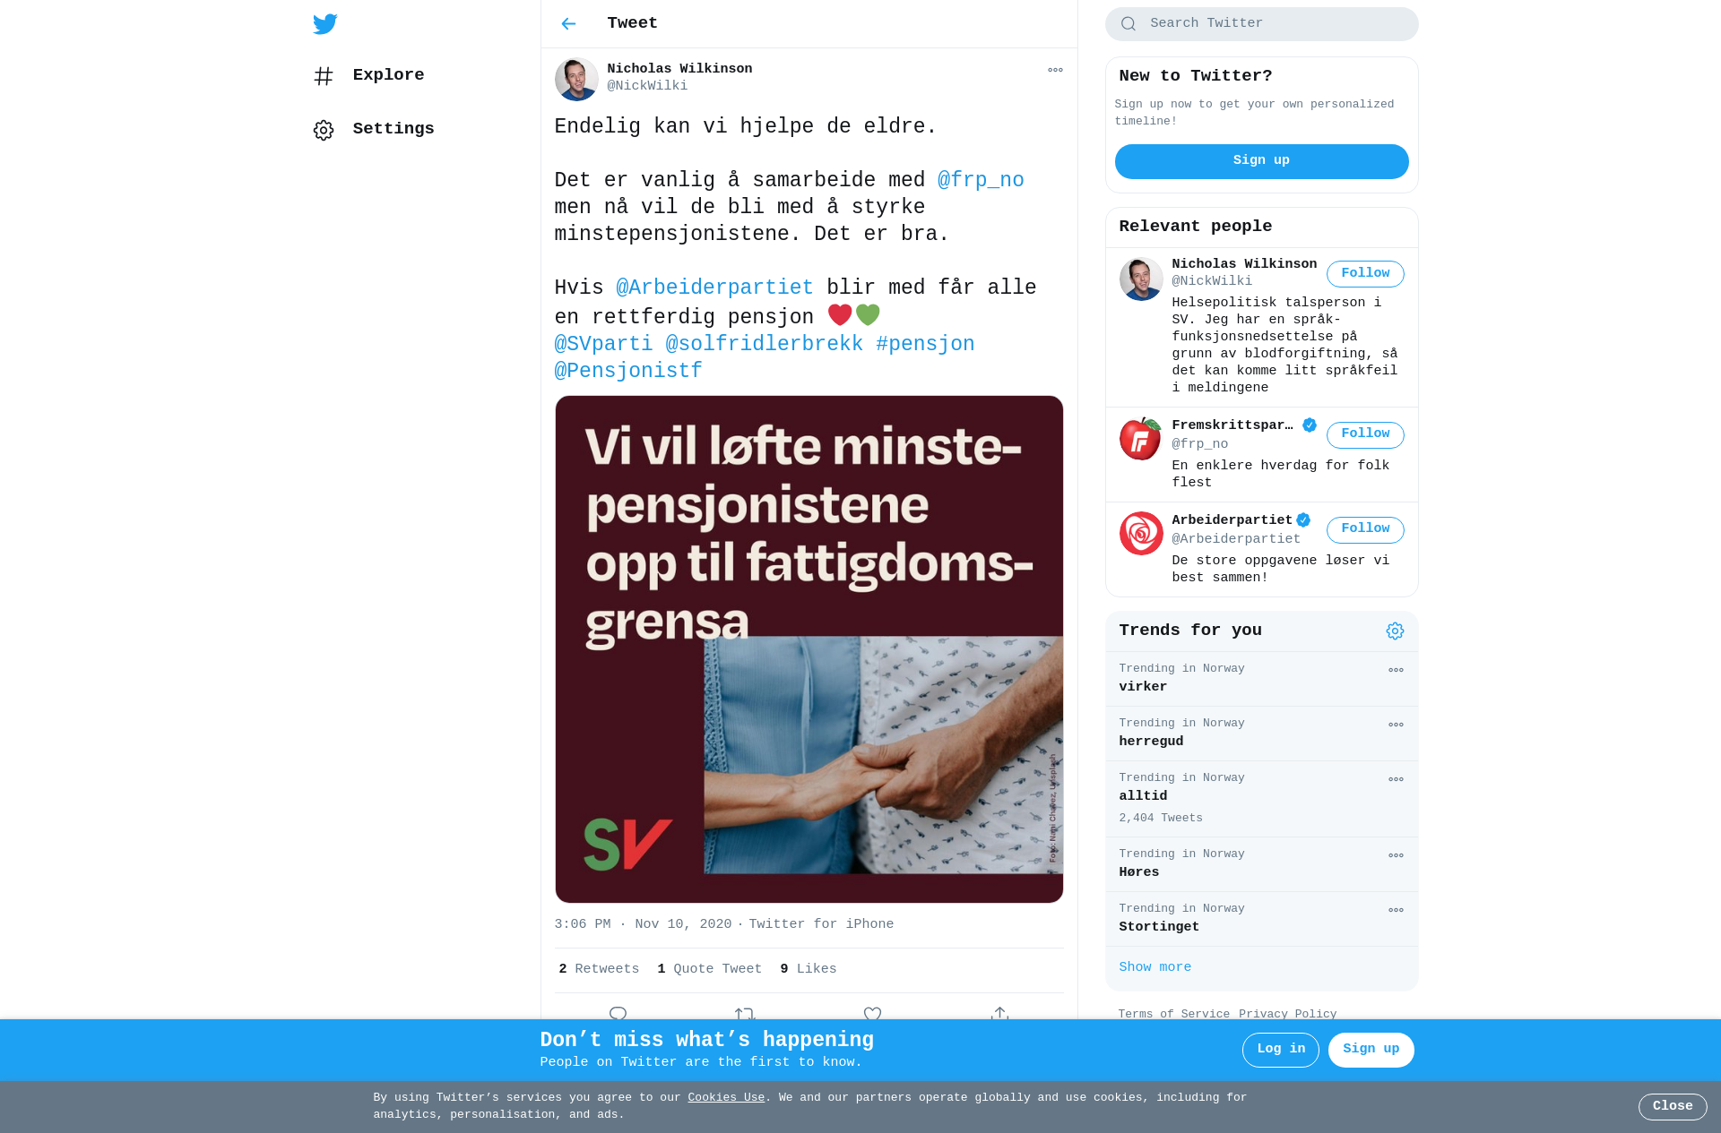
Task: Click the Sign up button in New to Twitter
Action: (1261, 161)
